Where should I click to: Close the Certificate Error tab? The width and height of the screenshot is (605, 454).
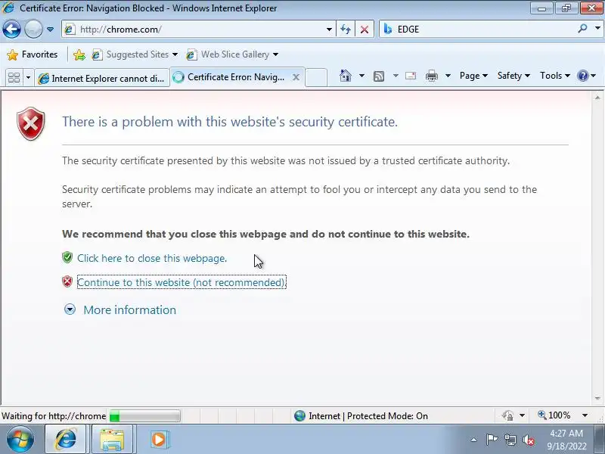pos(296,77)
